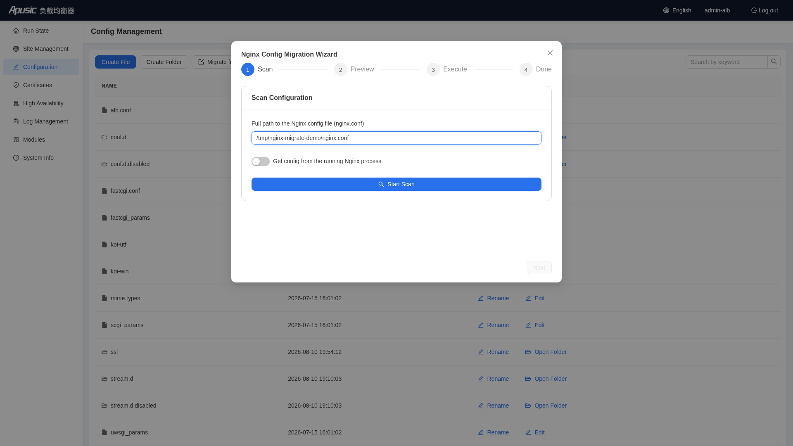
Task: Click the Configuration pencil icon in sidebar
Action: click(16, 67)
